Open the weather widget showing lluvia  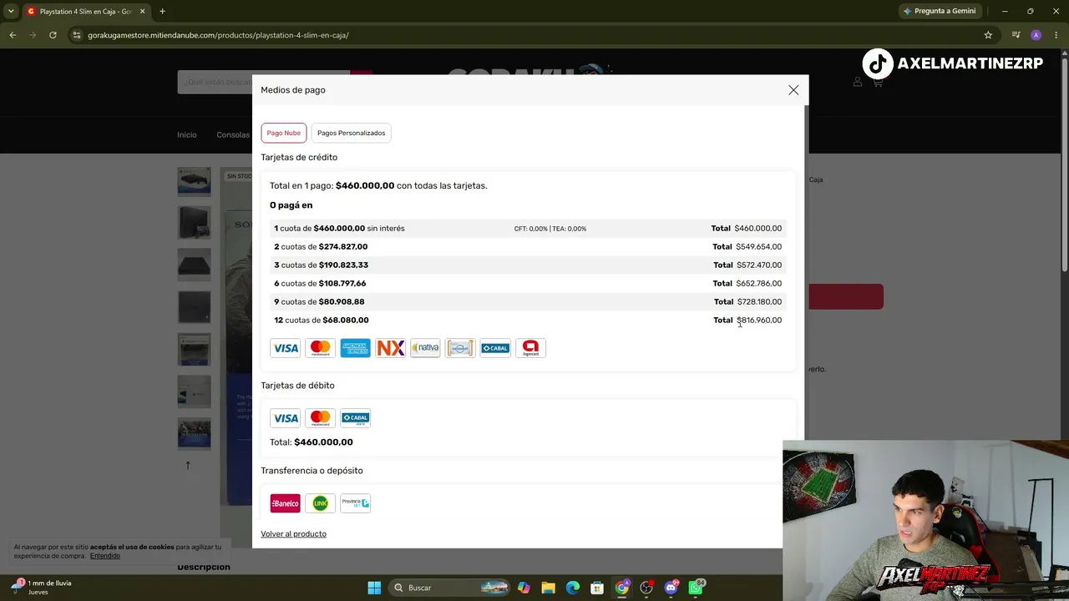pyautogui.click(x=42, y=588)
